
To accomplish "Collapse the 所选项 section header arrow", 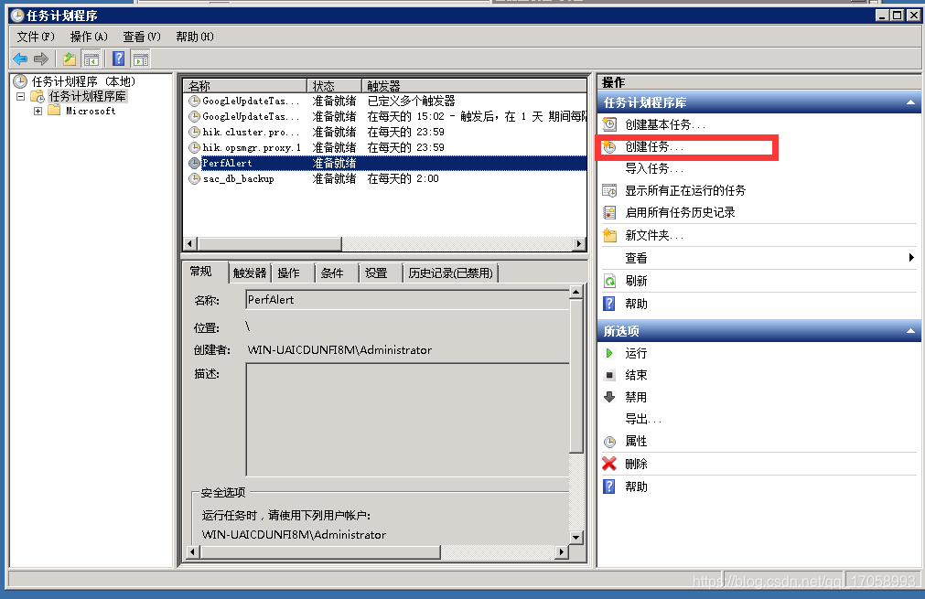I will tap(911, 331).
